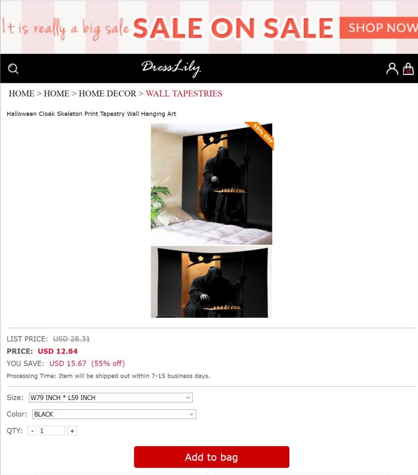The image size is (418, 475).
Task: Increase quantity with plus button
Action: [x=72, y=430]
